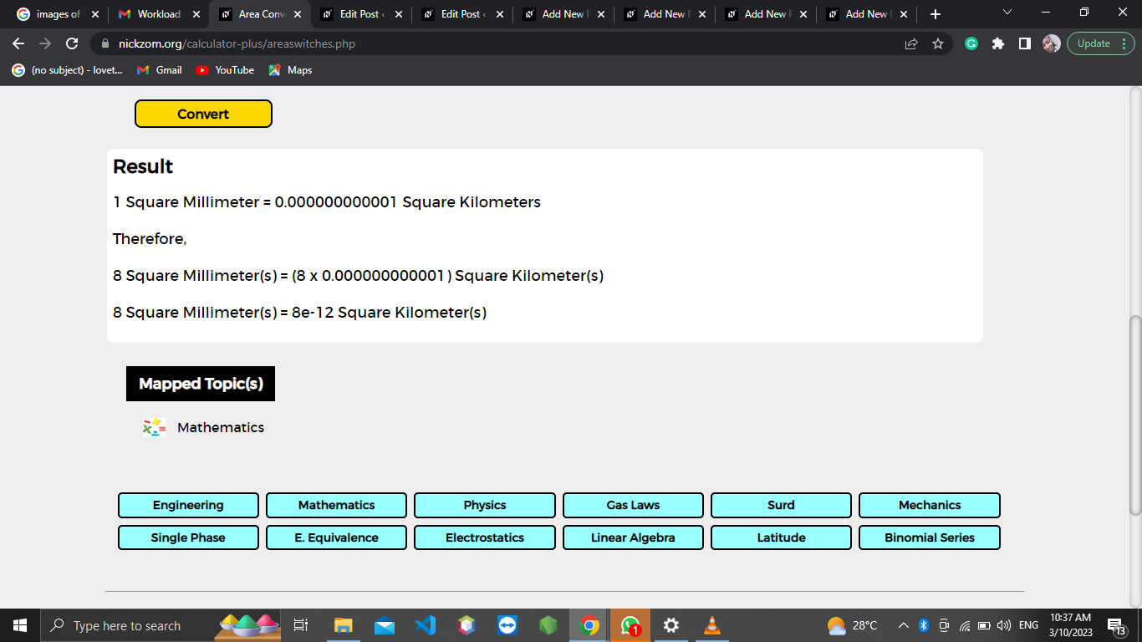1142x642 pixels.
Task: Switch to the first Edit Post tab
Action: pyautogui.click(x=361, y=14)
